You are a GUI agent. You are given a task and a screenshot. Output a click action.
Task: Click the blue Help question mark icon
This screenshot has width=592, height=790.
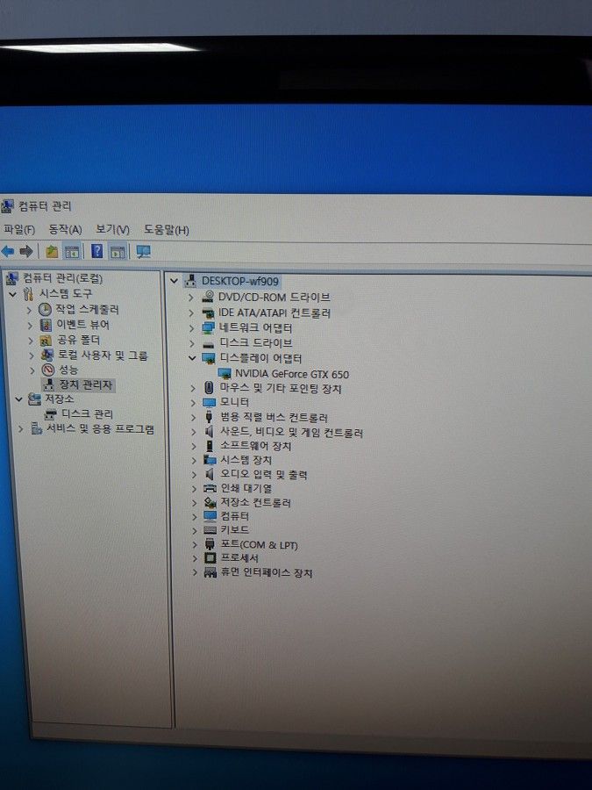coord(96,250)
